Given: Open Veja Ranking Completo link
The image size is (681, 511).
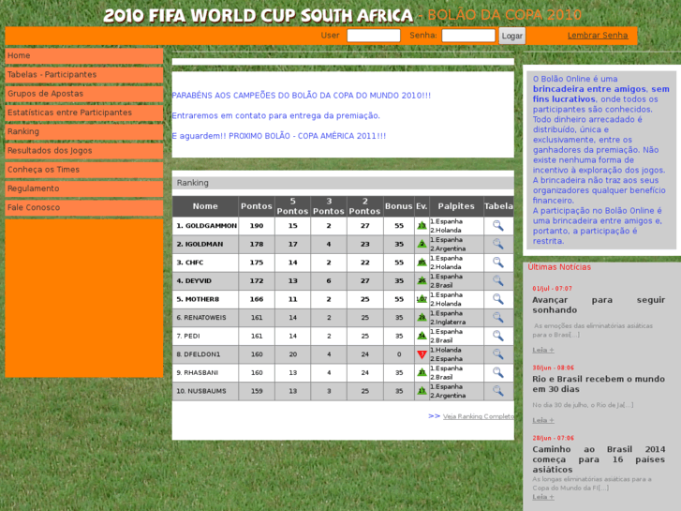Looking at the screenshot, I should [478, 416].
